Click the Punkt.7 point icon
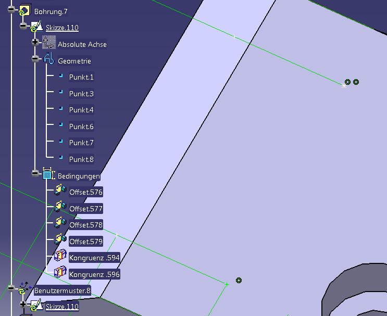 coord(61,141)
